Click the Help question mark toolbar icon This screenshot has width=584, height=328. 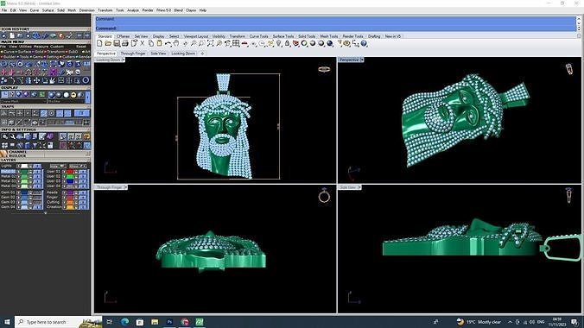(x=364, y=43)
